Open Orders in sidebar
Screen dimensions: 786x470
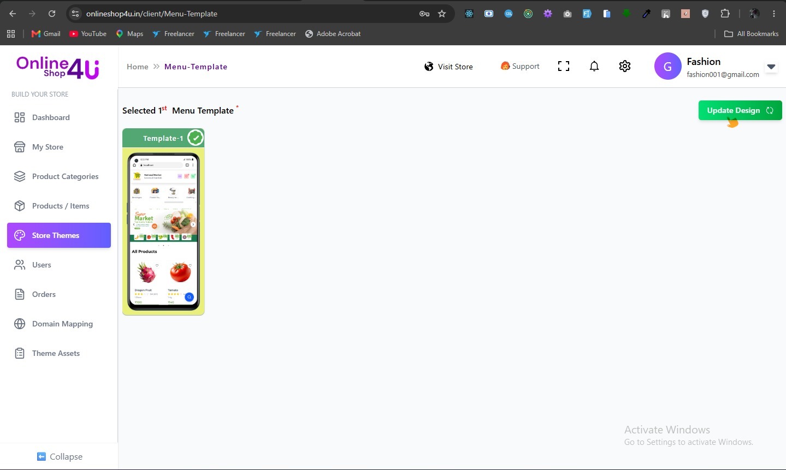59,294
